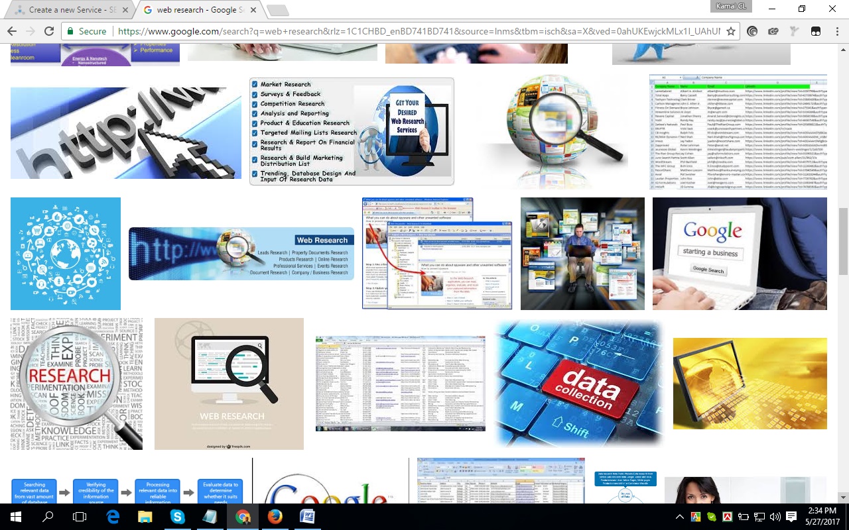This screenshot has width=849, height=530.
Task: Open the volume control in system tray
Action: [x=775, y=517]
